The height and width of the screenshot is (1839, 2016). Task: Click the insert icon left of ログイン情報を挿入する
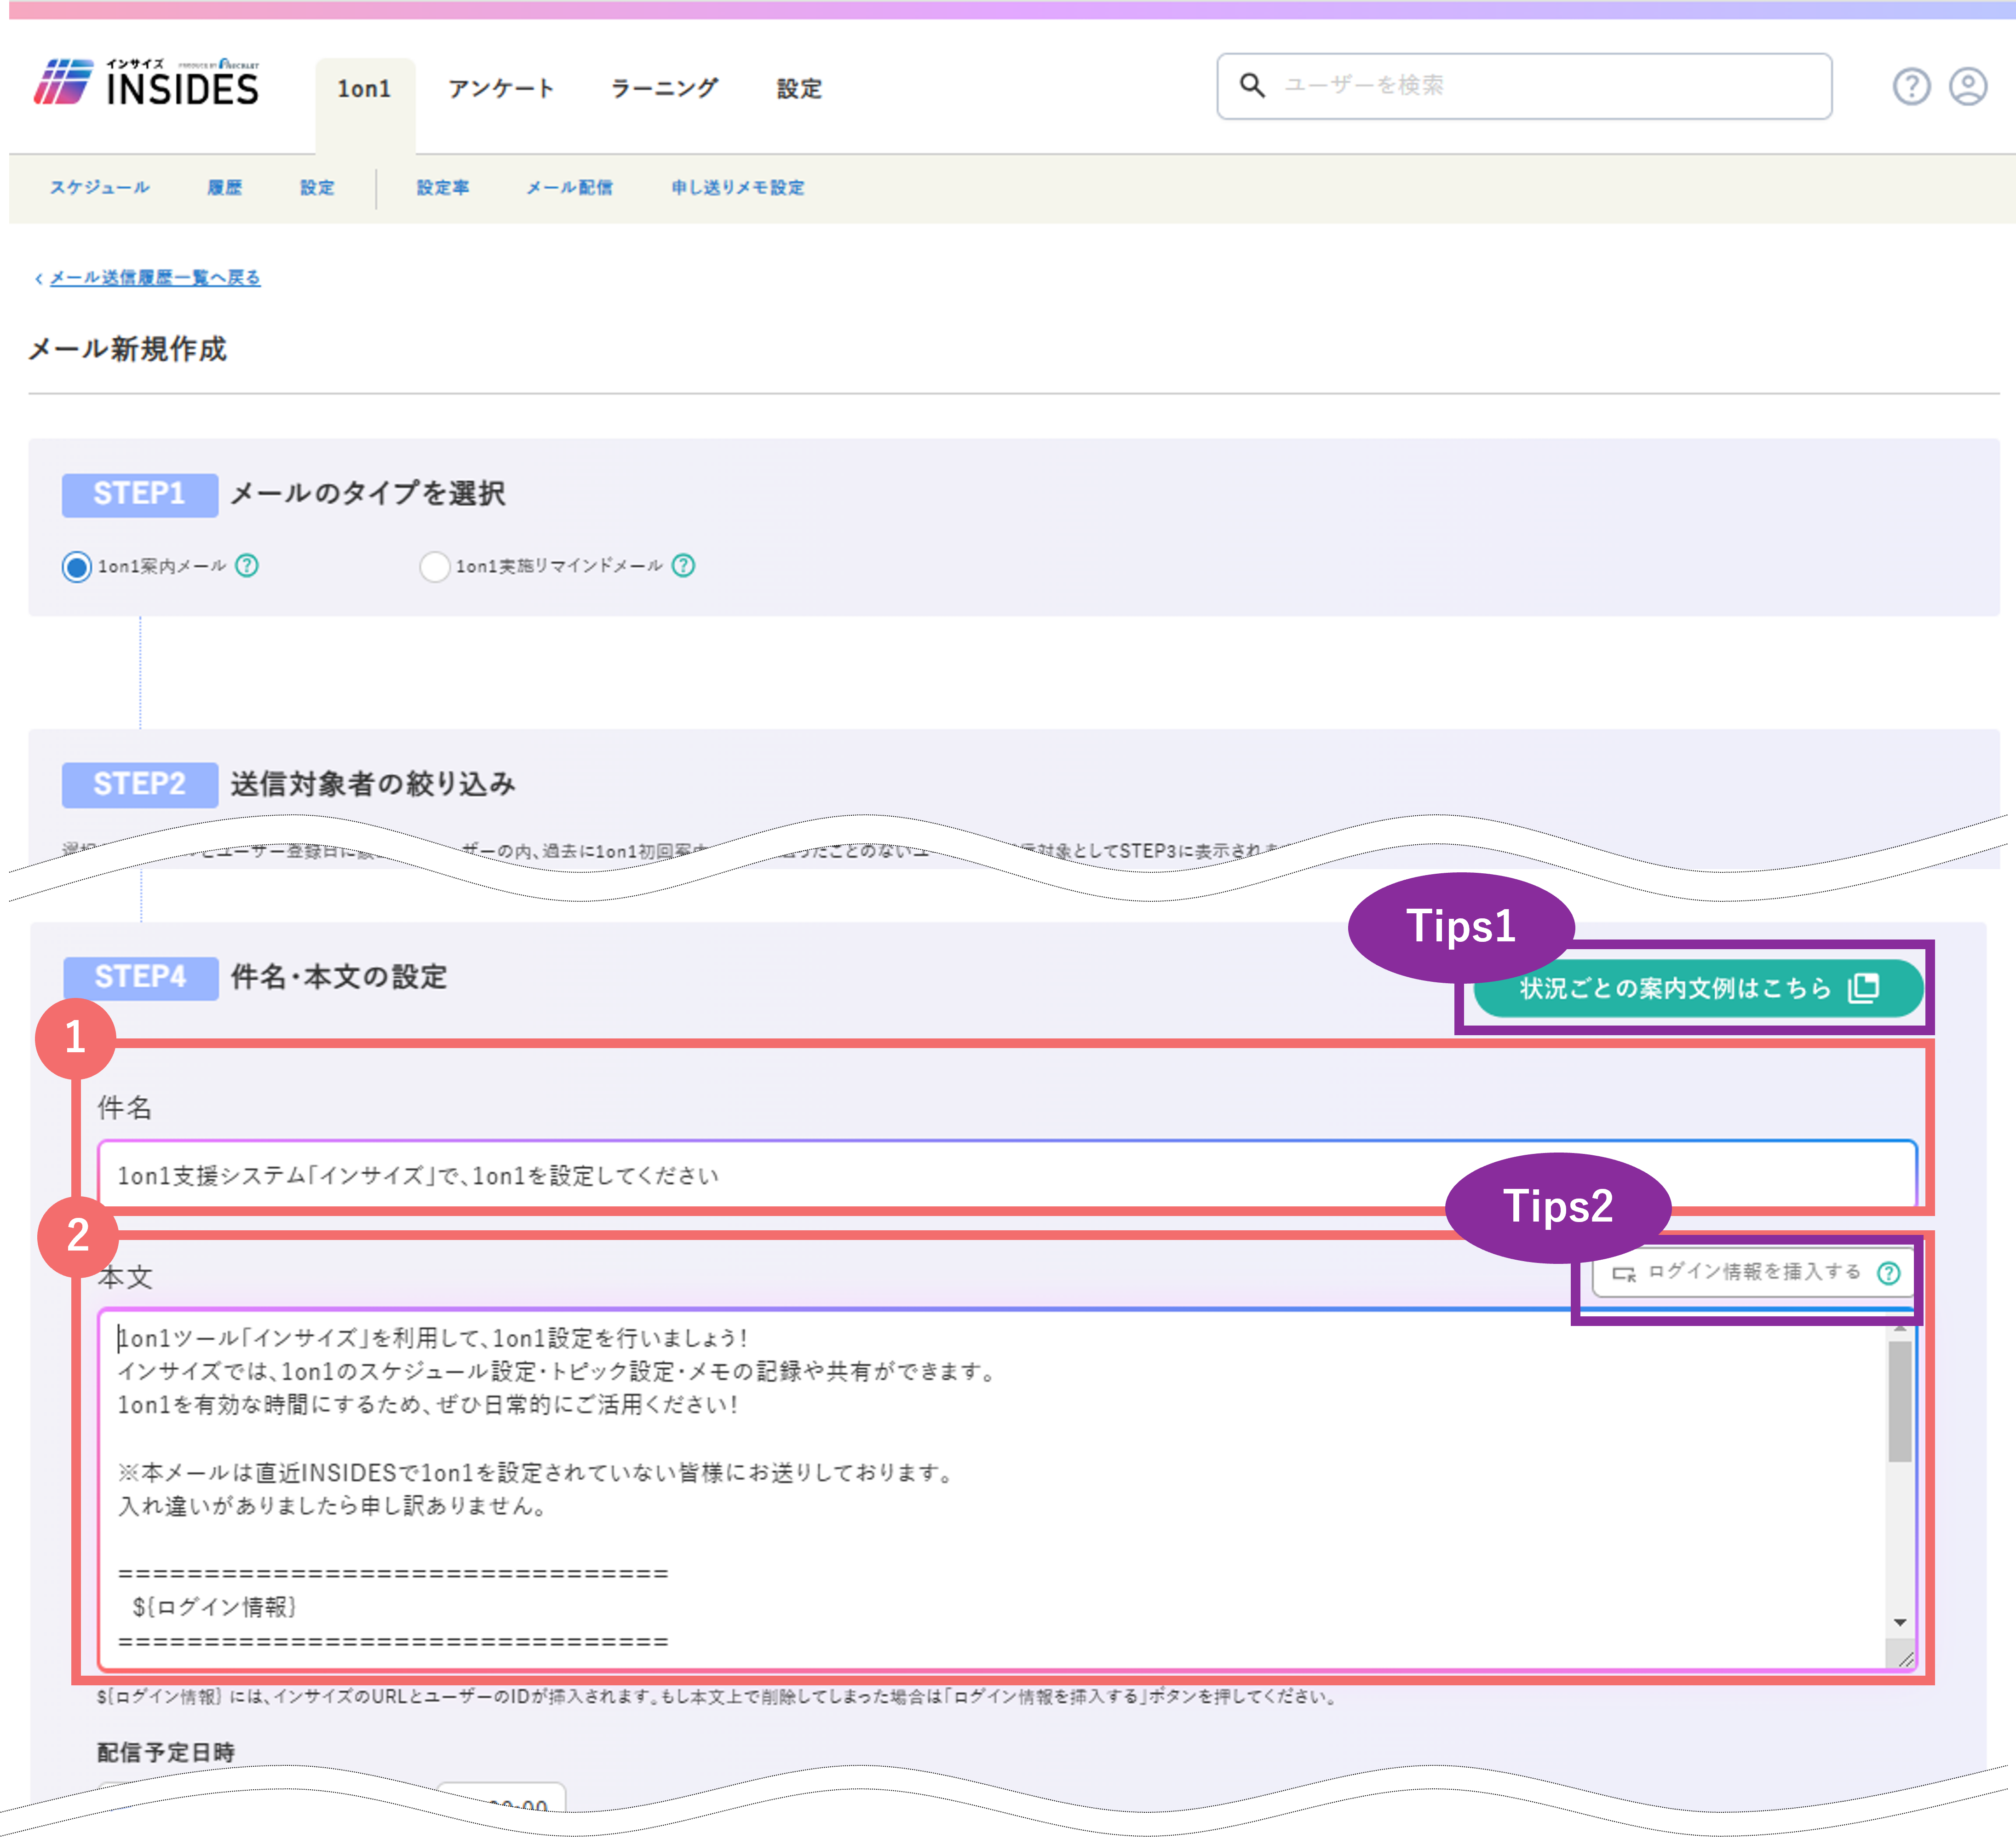[1624, 1274]
